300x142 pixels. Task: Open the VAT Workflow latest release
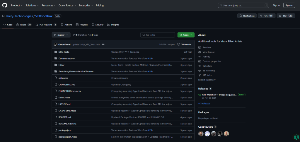coord(219,95)
